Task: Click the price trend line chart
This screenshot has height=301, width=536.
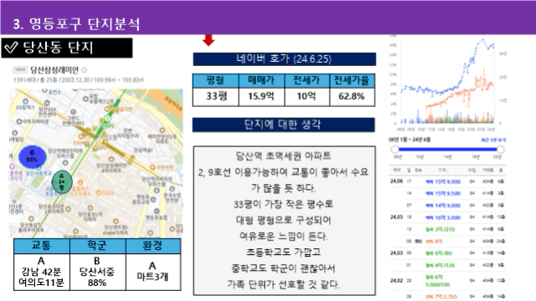Action: [x=447, y=80]
